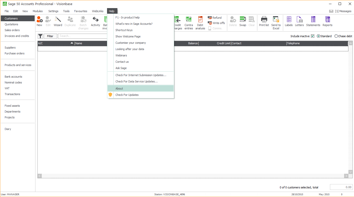This screenshot has height=197, width=354.
Task: Select Ask Sage menu entry
Action: [141, 68]
